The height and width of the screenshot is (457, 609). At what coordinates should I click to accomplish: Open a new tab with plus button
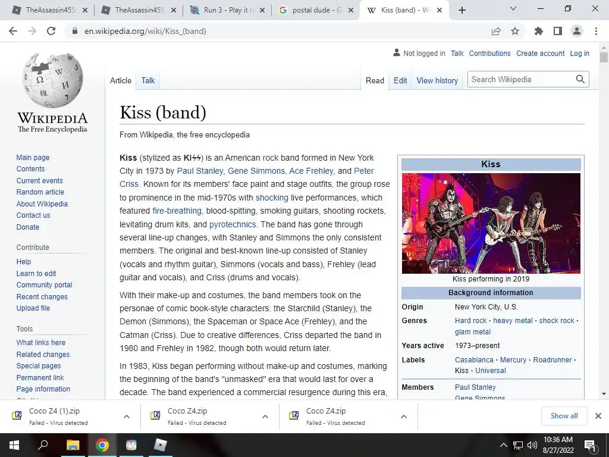tap(462, 10)
